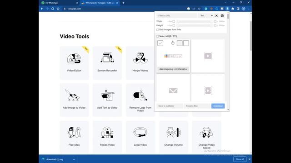
Task: Click Show all downloads button
Action: click(240, 159)
